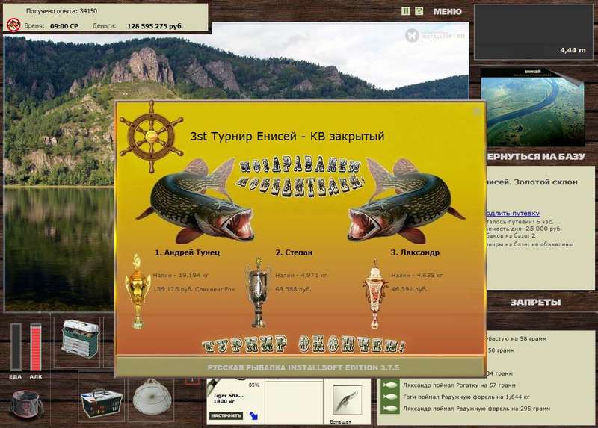Click the tournament title 3st Турнир Енисей
Screen dimensions: 598x428
[x=287, y=136]
